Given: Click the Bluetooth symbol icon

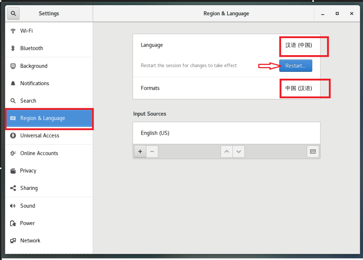Looking at the screenshot, I should click(13, 48).
